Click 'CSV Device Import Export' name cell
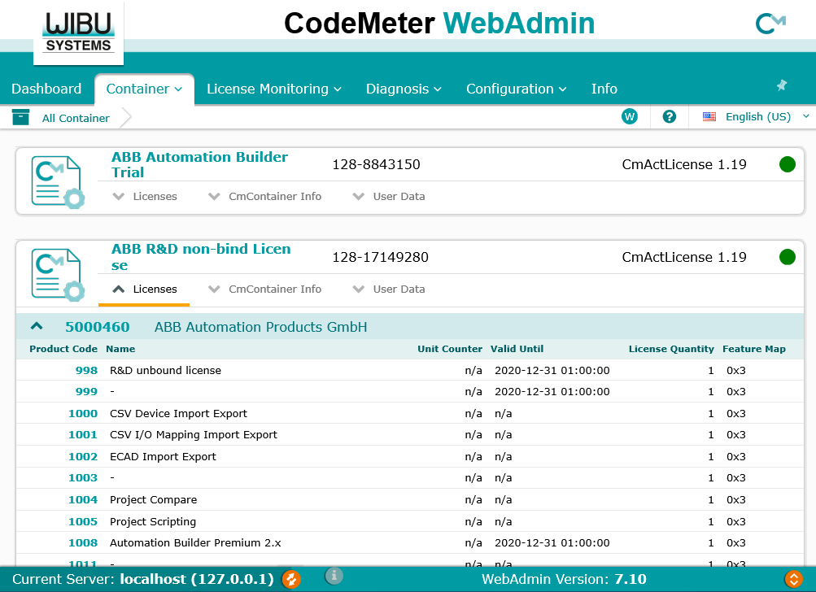This screenshot has width=816, height=592. tap(178, 414)
